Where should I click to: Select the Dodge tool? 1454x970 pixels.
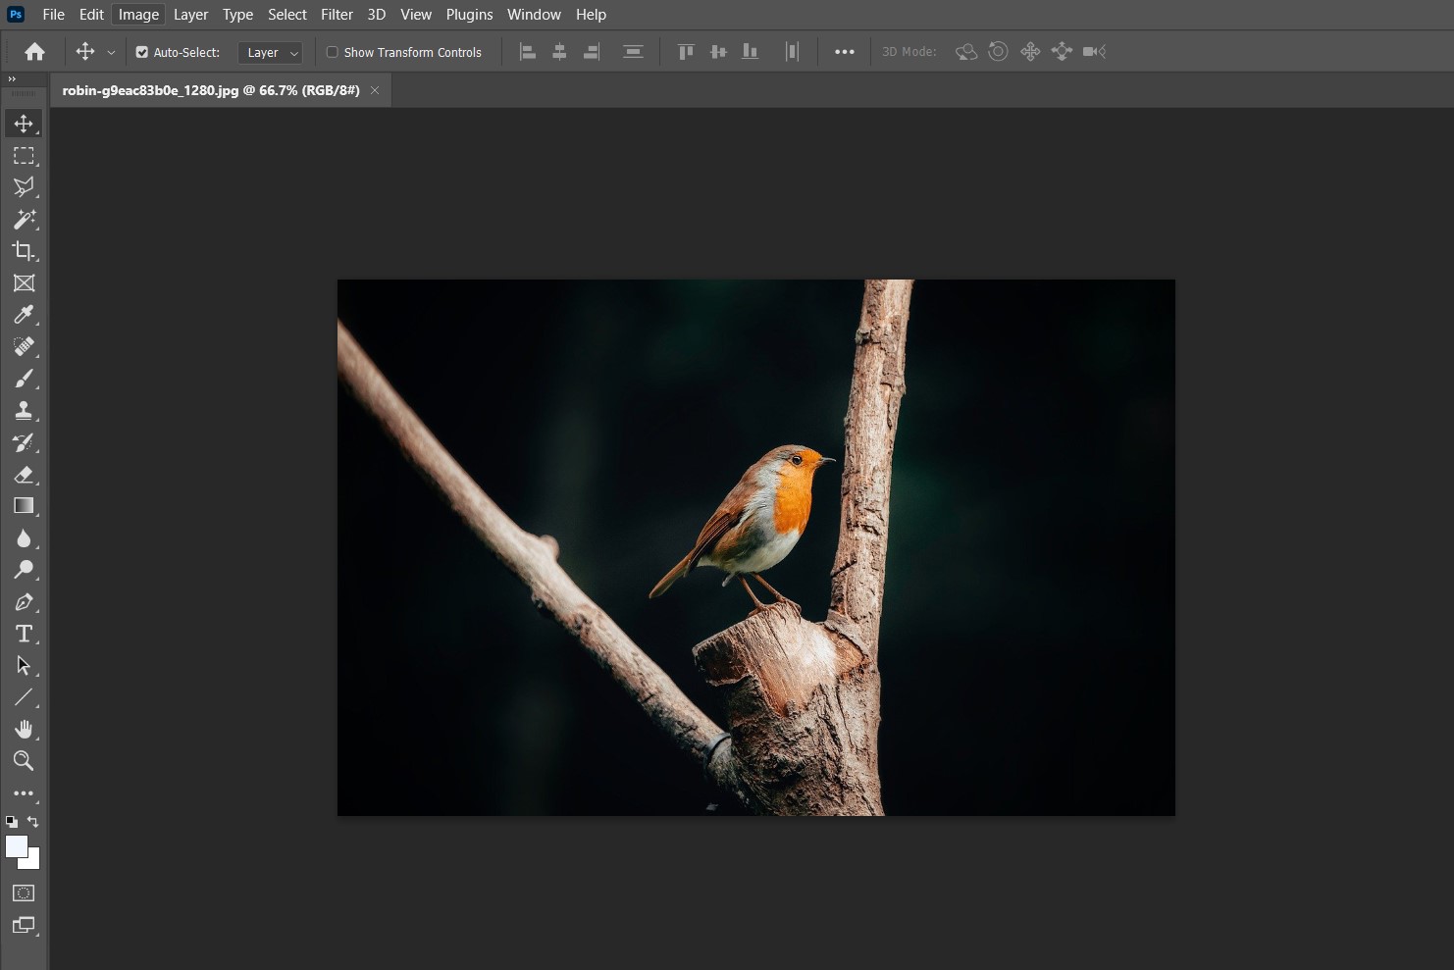click(24, 570)
